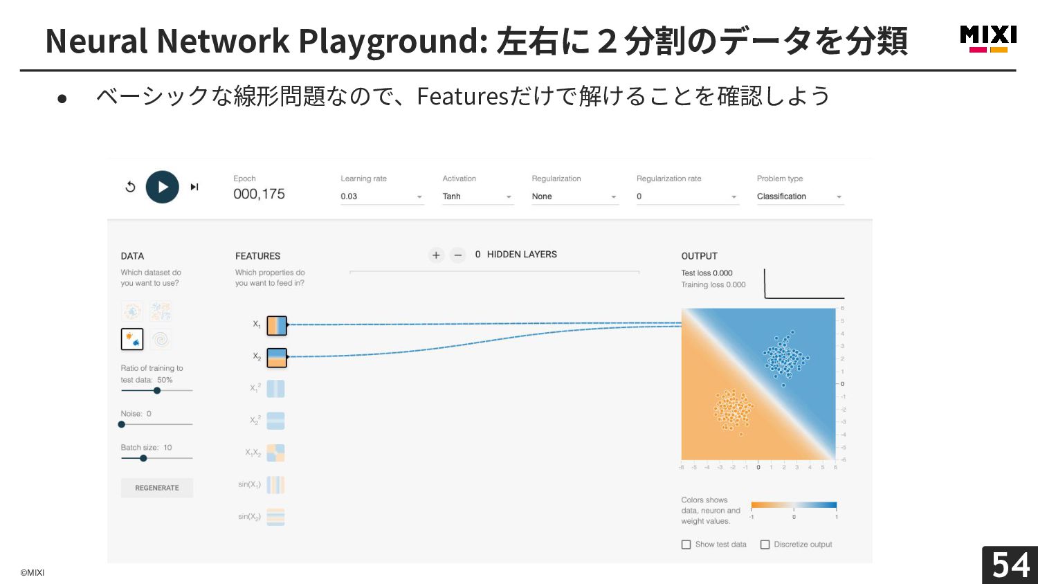Add a hidden layer with plus icon
This screenshot has height=584, width=1038.
click(436, 255)
